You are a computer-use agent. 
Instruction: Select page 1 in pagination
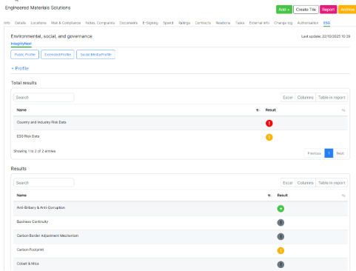coord(329,153)
